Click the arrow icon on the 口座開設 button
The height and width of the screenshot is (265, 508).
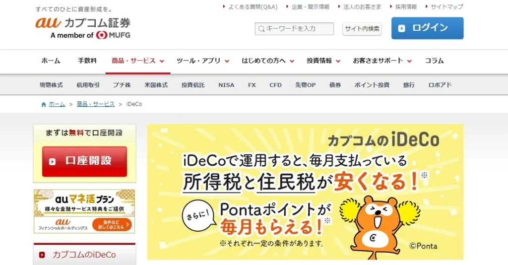tap(52, 161)
